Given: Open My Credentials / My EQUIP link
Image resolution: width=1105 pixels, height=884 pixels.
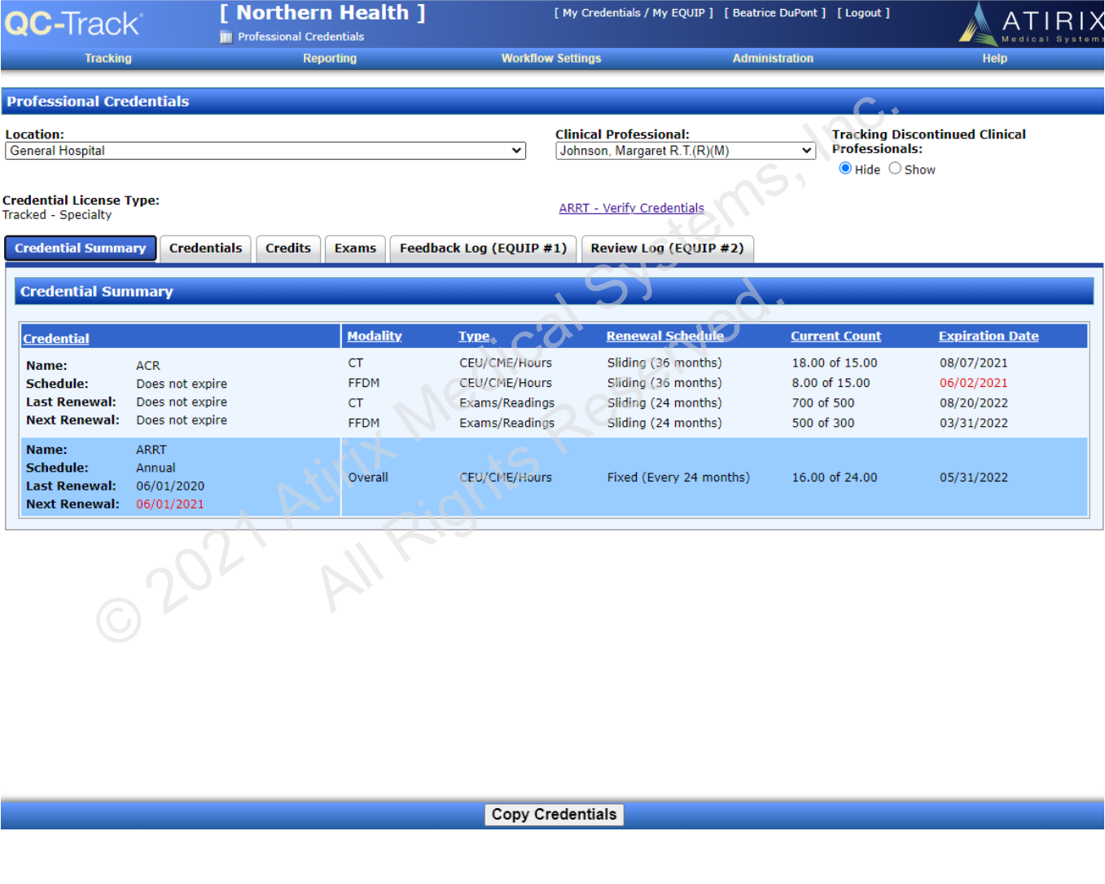Looking at the screenshot, I should [634, 13].
